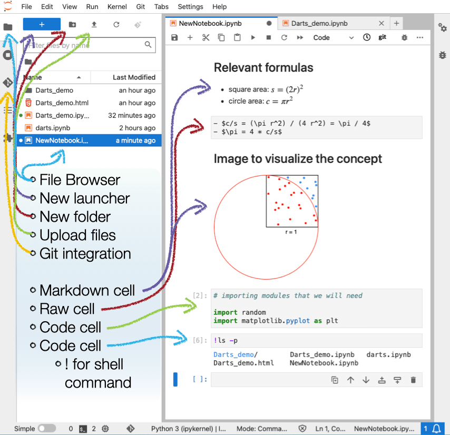Click the filter files search field
This screenshot has height=435, width=450.
click(90, 45)
